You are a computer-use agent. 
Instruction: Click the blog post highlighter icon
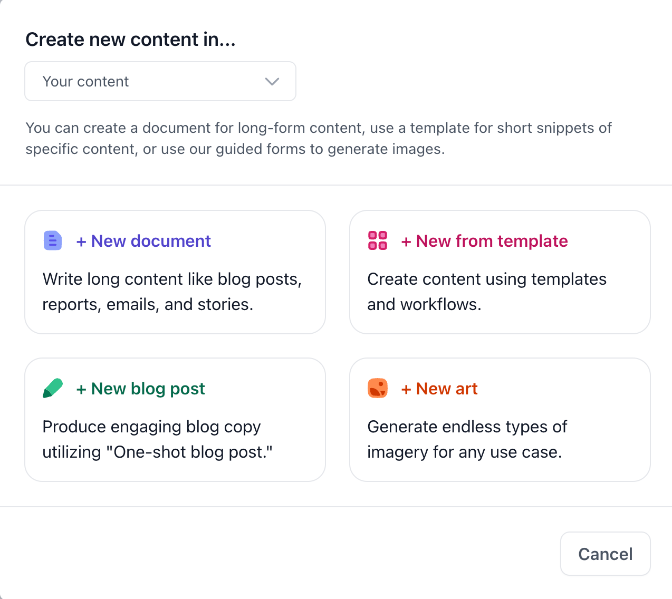(x=53, y=388)
